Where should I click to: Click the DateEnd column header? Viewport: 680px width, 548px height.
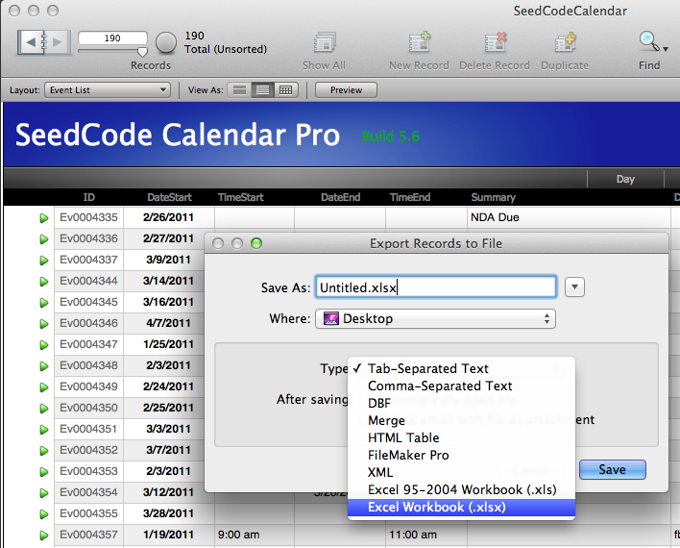tap(340, 197)
